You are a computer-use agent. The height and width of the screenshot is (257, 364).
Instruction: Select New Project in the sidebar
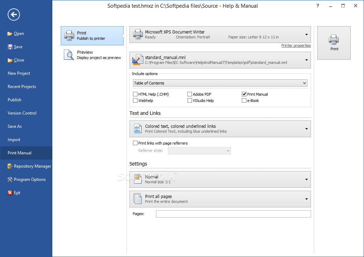(x=19, y=73)
